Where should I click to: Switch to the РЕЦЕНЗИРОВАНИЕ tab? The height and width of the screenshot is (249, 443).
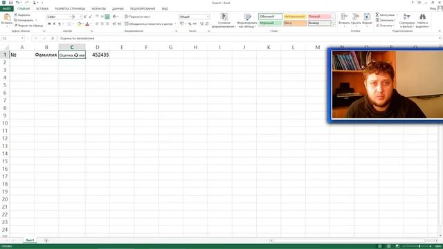[x=143, y=8]
